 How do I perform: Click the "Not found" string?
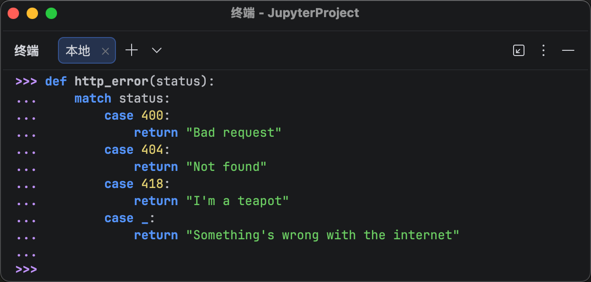[x=226, y=167]
